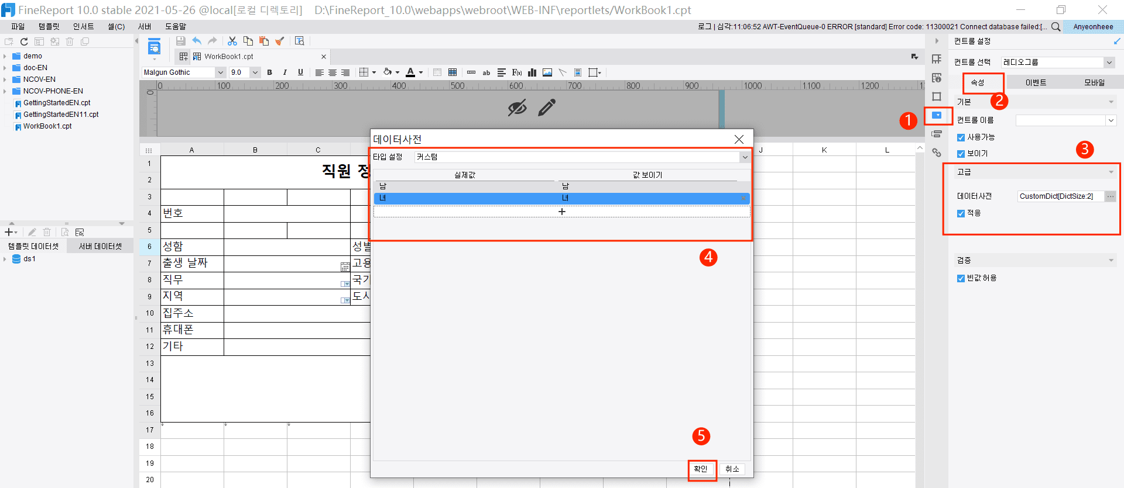
Task: Toggle Italic formatting
Action: coord(285,72)
